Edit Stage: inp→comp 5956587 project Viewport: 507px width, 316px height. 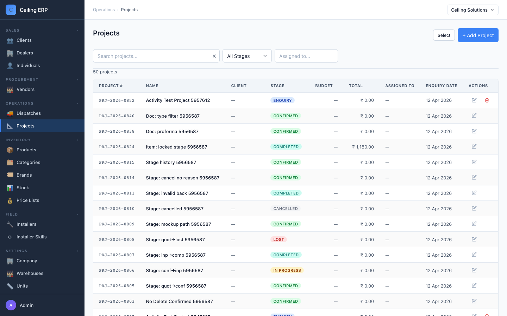[x=474, y=255]
